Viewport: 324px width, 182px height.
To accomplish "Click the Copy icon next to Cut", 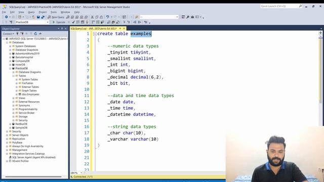I will coord(97,17).
